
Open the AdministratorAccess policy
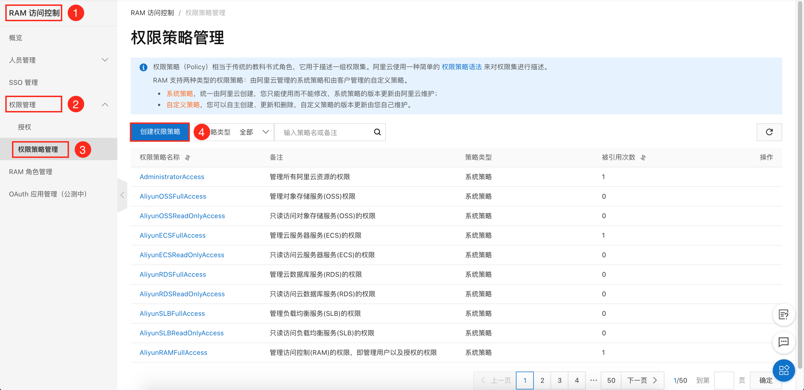[x=172, y=177]
